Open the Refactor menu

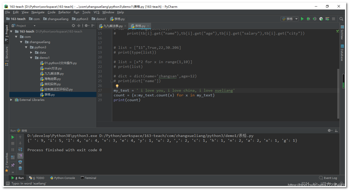(64, 12)
